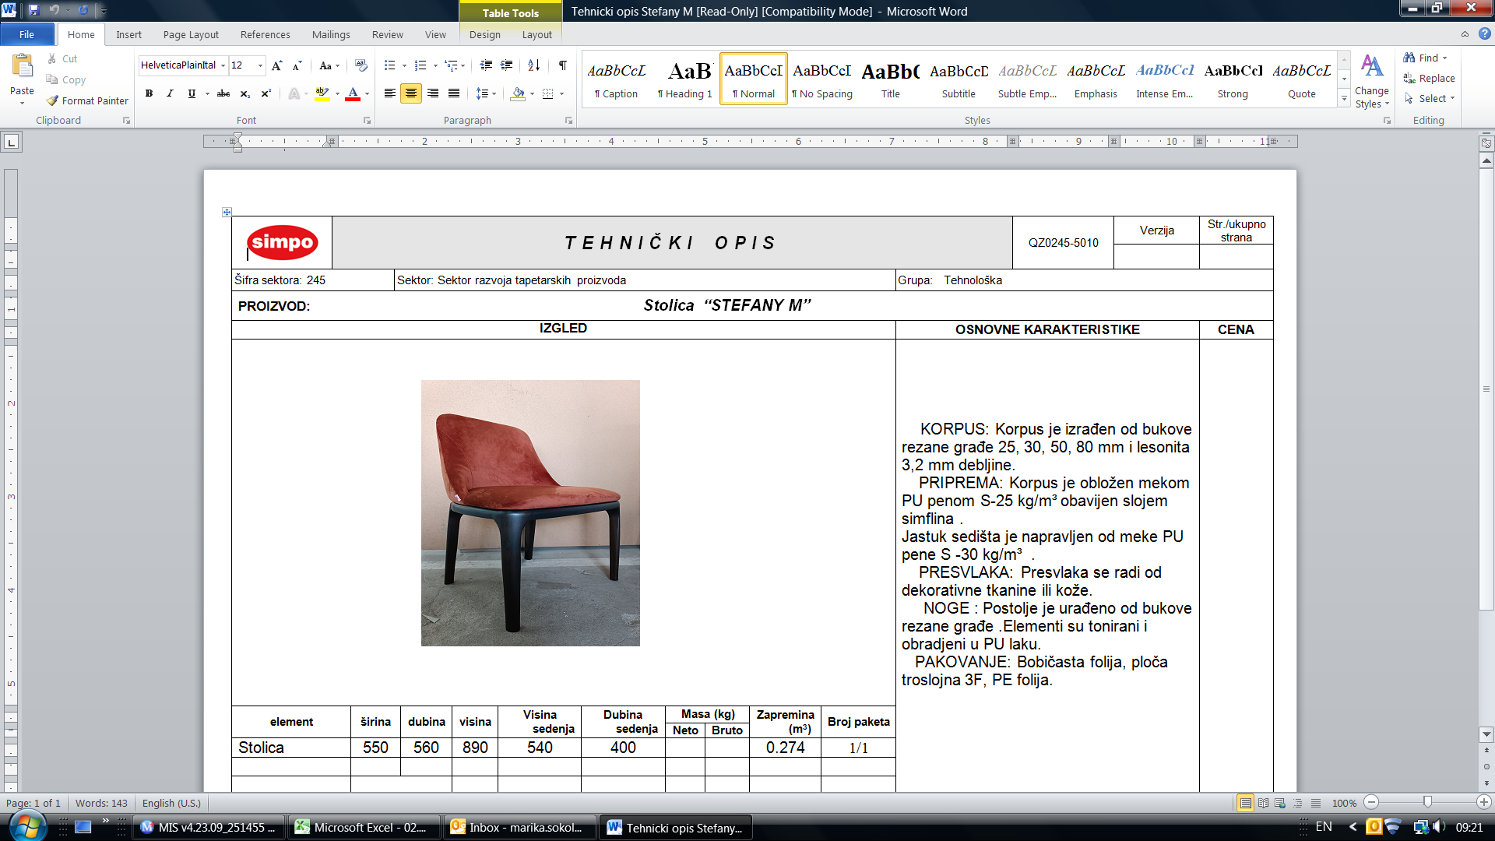Apply the Heading 1 style
Screen dimensions: 1495x841
click(x=685, y=79)
